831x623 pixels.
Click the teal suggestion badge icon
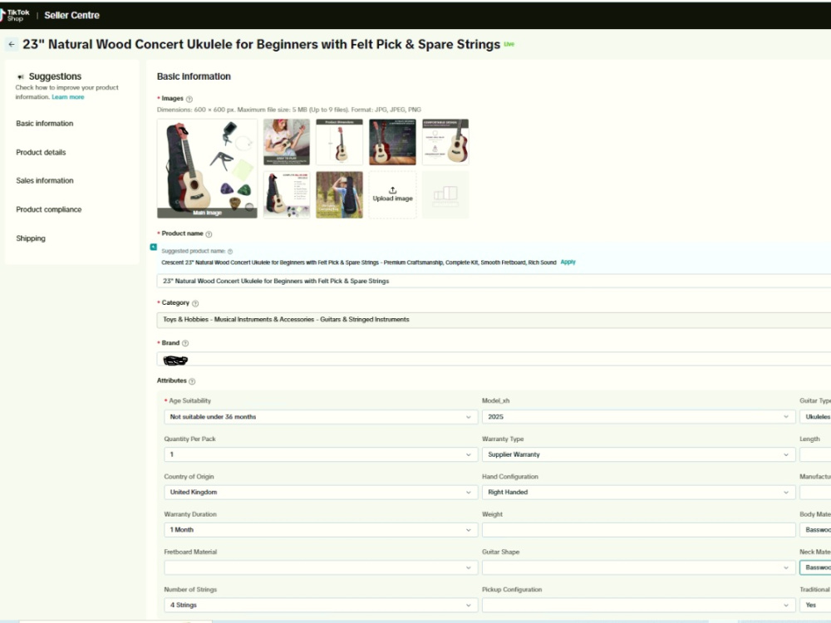154,247
